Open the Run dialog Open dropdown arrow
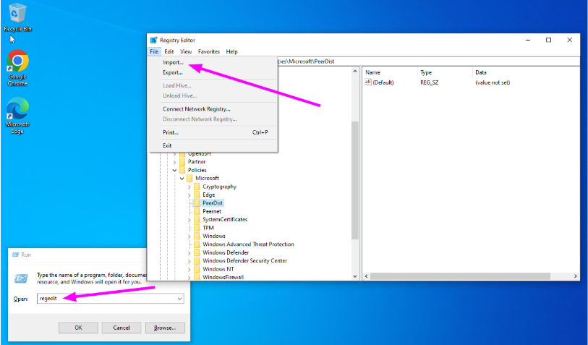The width and height of the screenshot is (588, 345). [180, 299]
